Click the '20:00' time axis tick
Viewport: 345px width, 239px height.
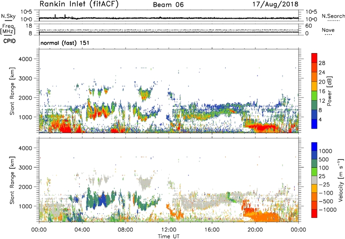point(255,230)
